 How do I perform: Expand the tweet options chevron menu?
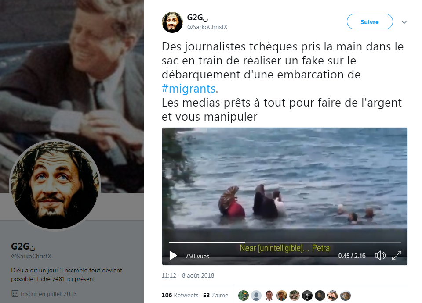point(404,22)
